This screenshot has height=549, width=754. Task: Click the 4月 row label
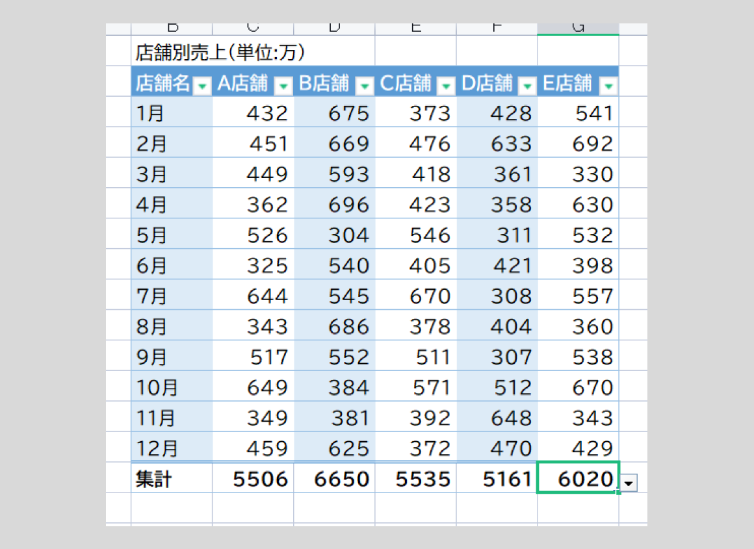click(x=172, y=203)
